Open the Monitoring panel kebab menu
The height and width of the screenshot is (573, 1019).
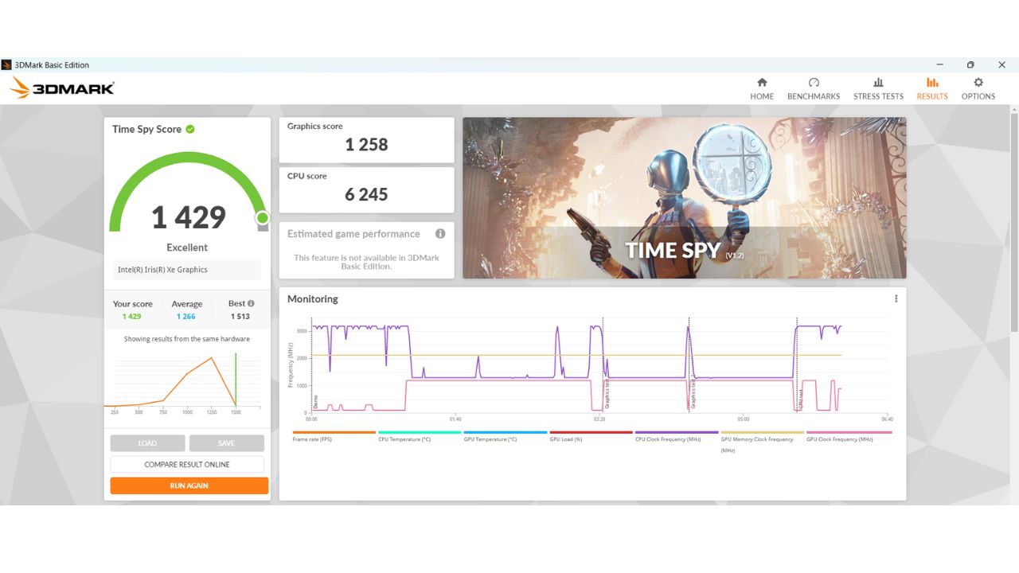(895, 298)
